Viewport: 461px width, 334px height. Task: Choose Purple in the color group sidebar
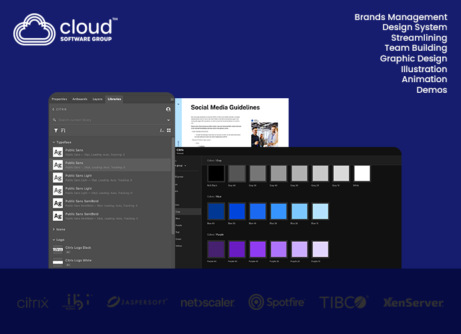click(178, 224)
